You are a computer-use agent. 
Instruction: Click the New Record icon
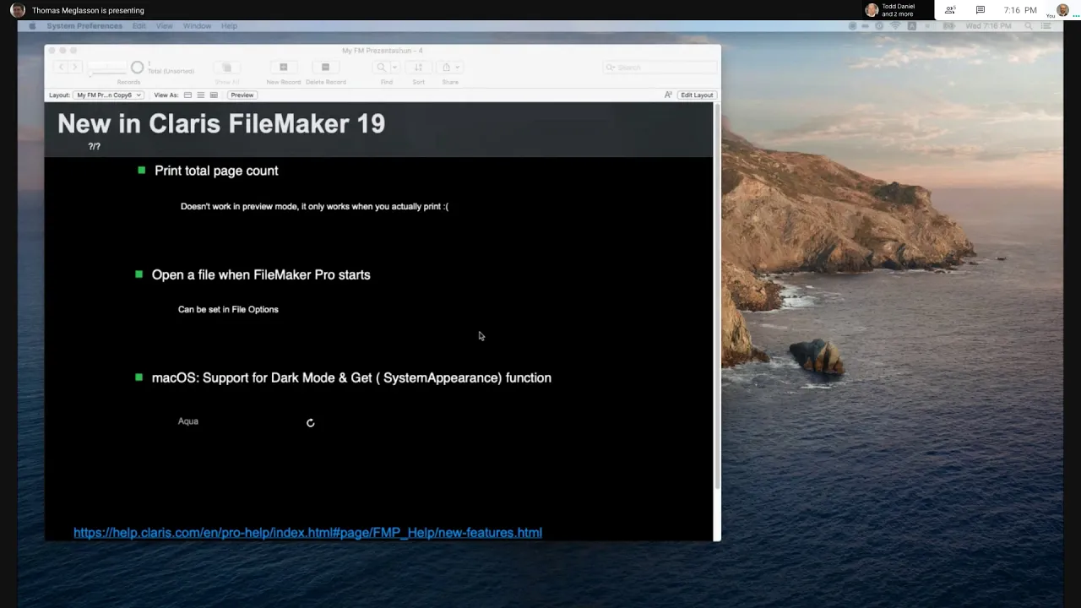[283, 68]
